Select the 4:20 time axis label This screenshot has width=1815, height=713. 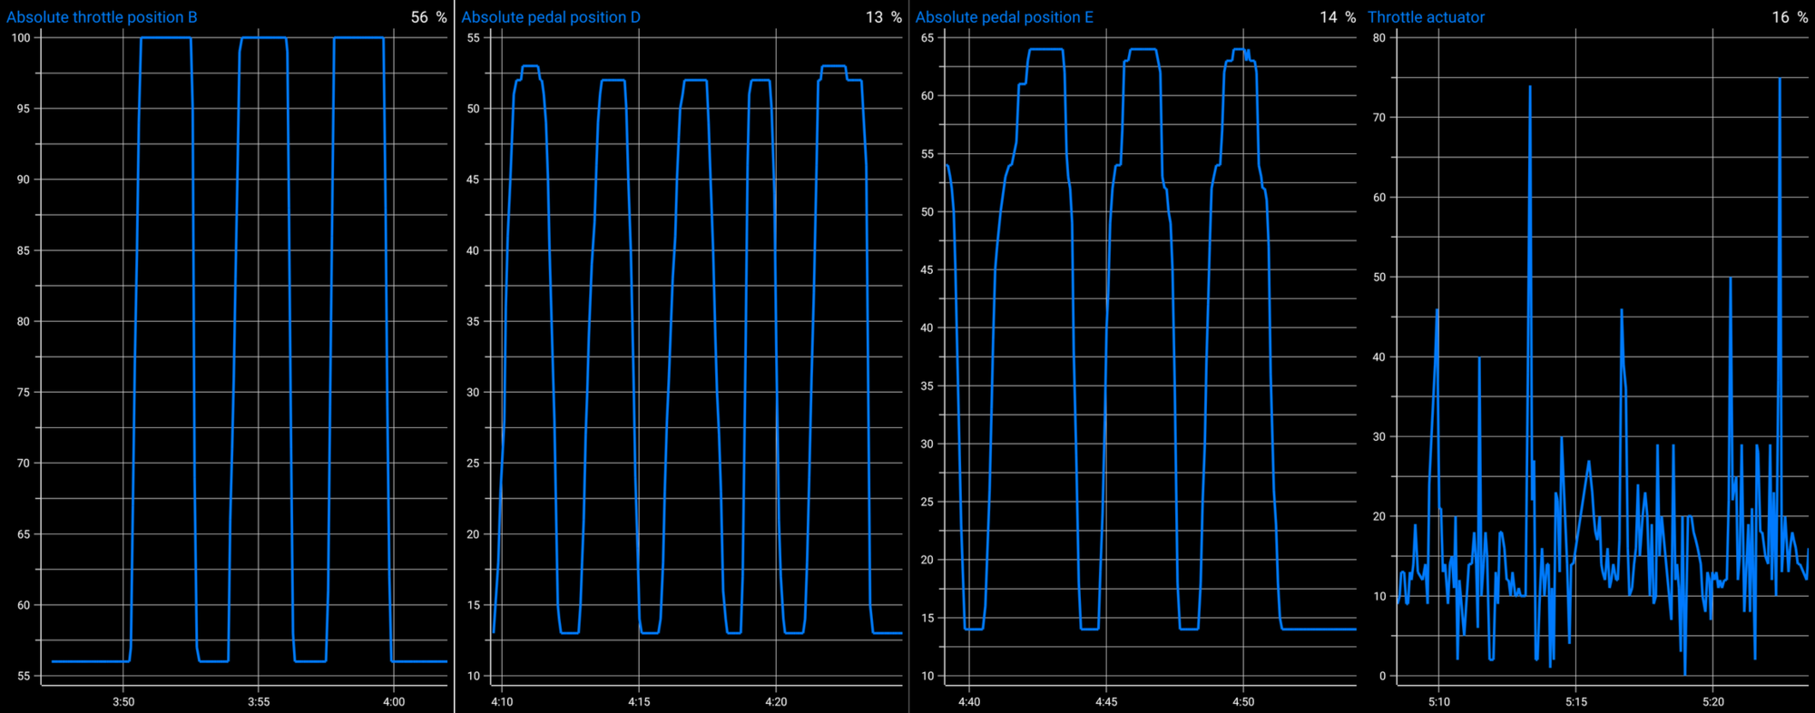[776, 701]
